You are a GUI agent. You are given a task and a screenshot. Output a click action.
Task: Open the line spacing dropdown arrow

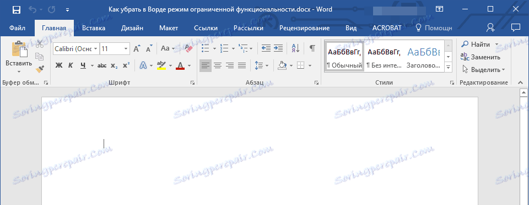[x=267, y=65]
